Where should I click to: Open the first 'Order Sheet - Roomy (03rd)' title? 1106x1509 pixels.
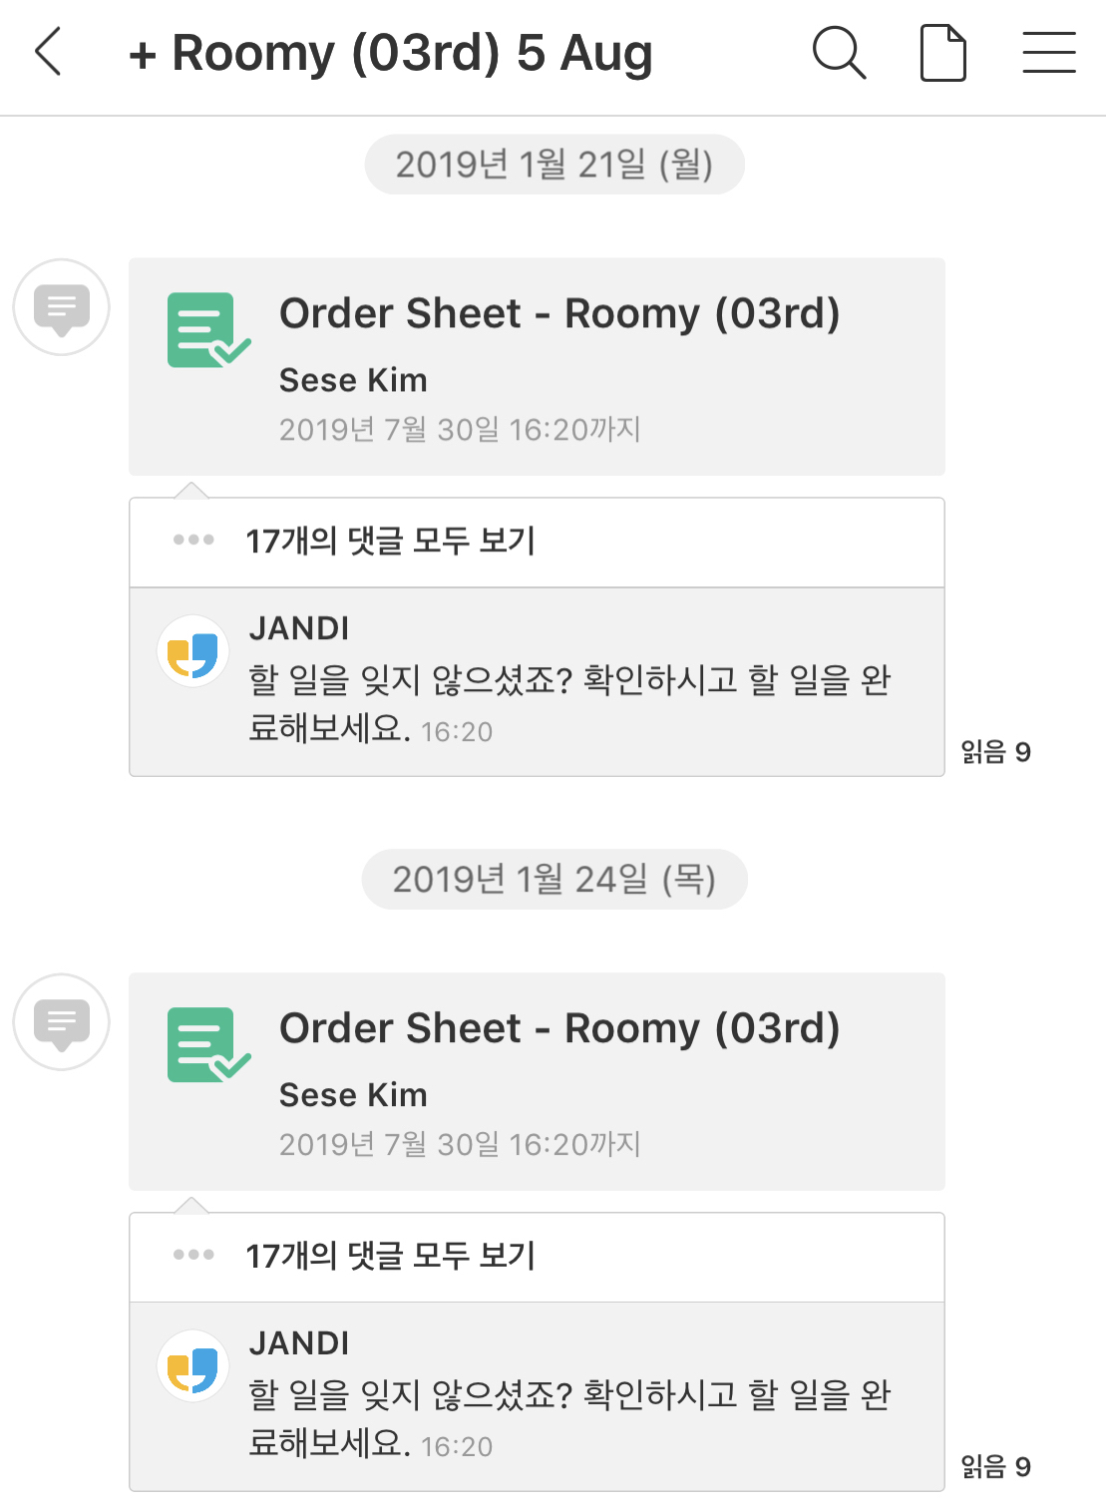(x=559, y=313)
